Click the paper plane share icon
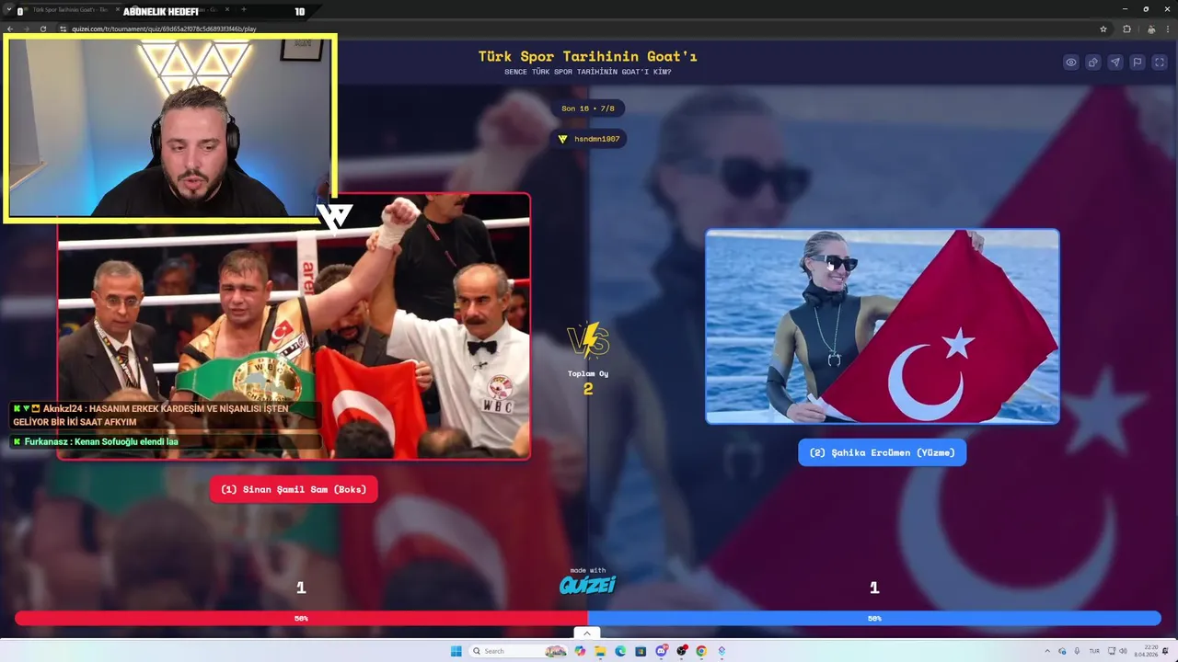The height and width of the screenshot is (662, 1178). pos(1114,63)
